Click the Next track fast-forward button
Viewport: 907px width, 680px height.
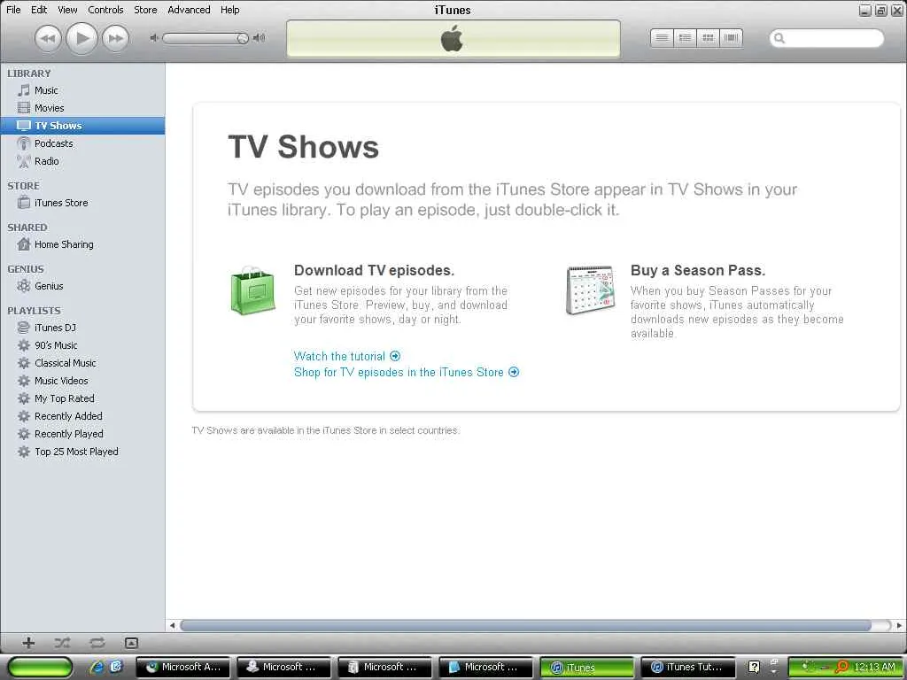point(116,39)
